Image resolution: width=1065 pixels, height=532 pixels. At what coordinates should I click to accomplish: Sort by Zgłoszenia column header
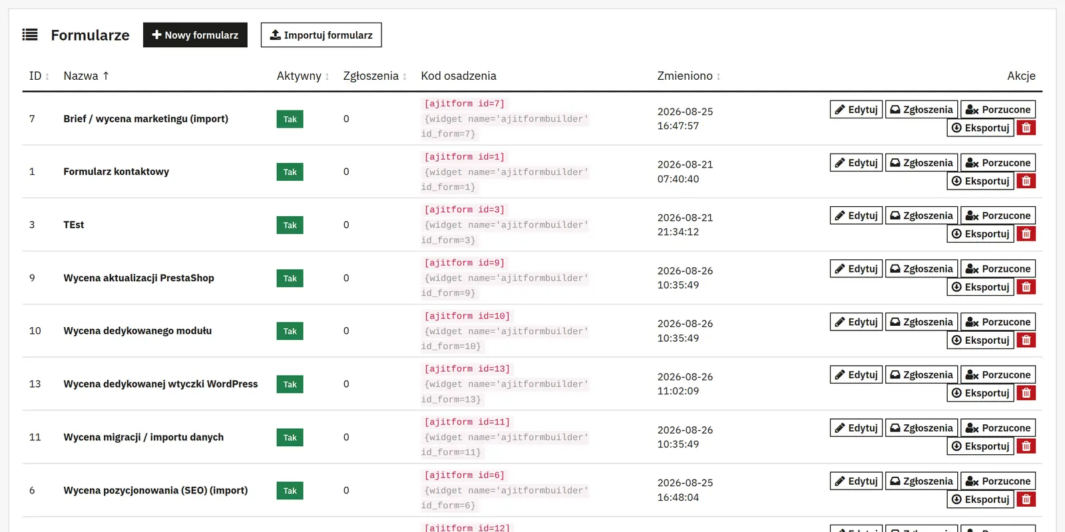coord(375,76)
